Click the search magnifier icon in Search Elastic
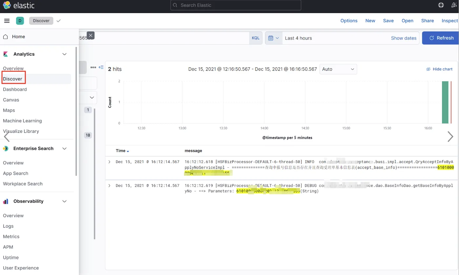459x275 pixels. [175, 5]
